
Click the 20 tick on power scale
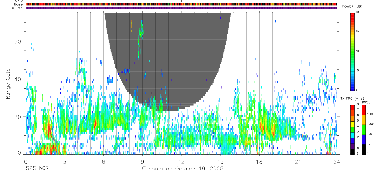[x=358, y=51]
